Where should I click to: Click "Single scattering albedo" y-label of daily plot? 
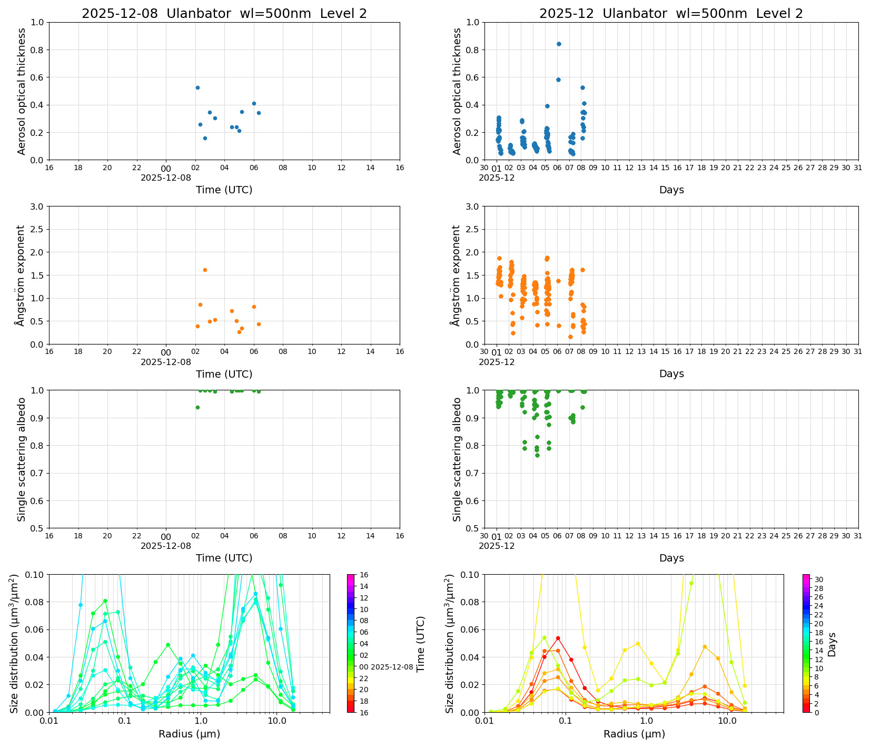pyautogui.click(x=22, y=459)
